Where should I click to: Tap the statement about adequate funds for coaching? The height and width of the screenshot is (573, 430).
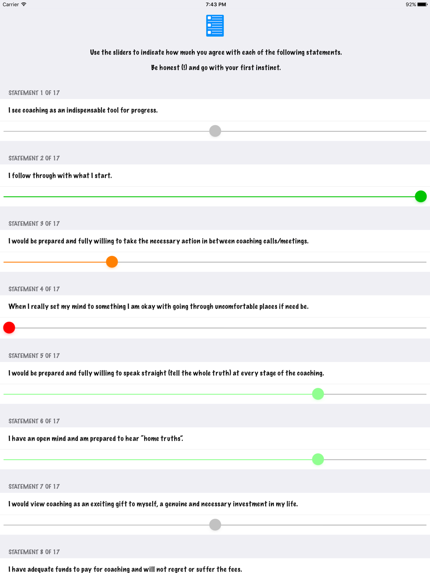pyautogui.click(x=125, y=569)
